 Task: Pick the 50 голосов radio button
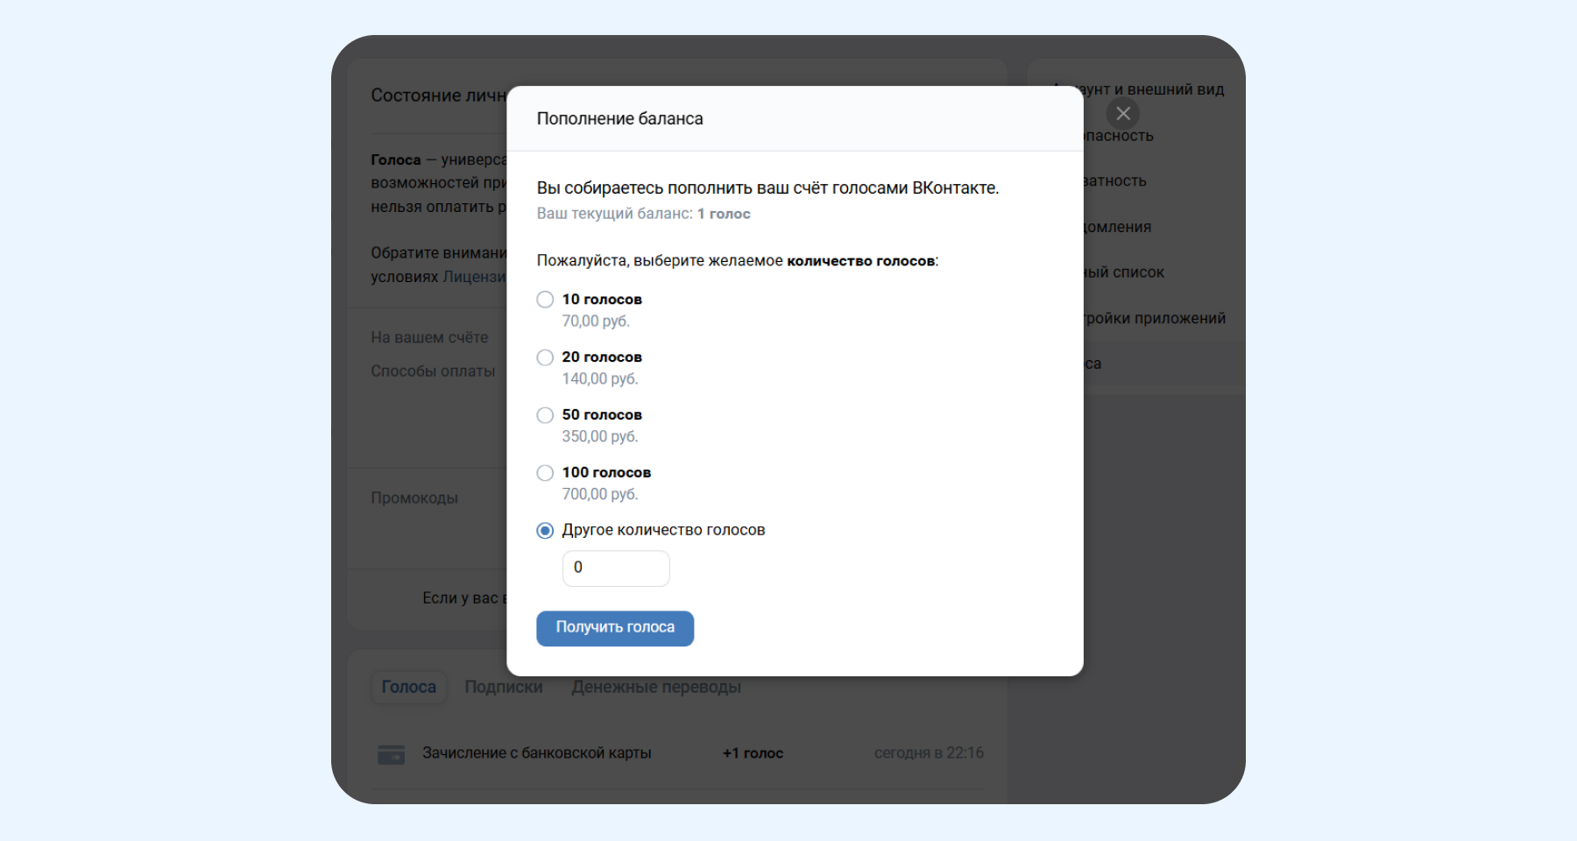point(545,415)
